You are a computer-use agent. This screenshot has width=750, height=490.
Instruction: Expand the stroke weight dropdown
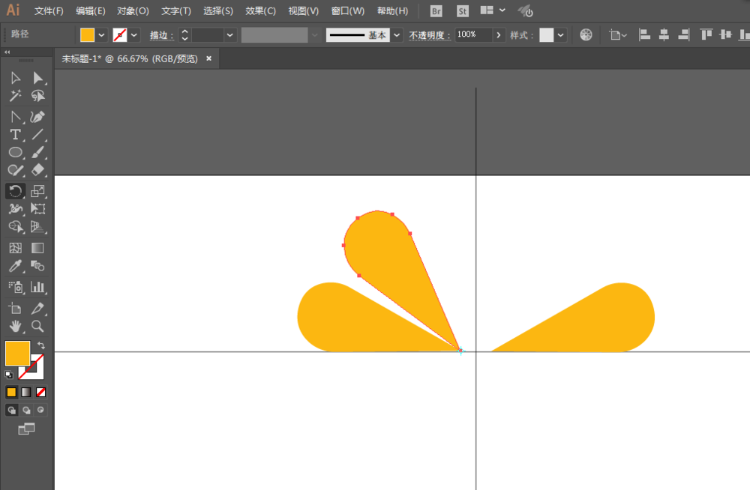pyautogui.click(x=230, y=35)
